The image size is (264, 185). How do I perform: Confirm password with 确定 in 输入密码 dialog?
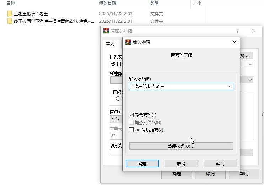click(x=142, y=164)
